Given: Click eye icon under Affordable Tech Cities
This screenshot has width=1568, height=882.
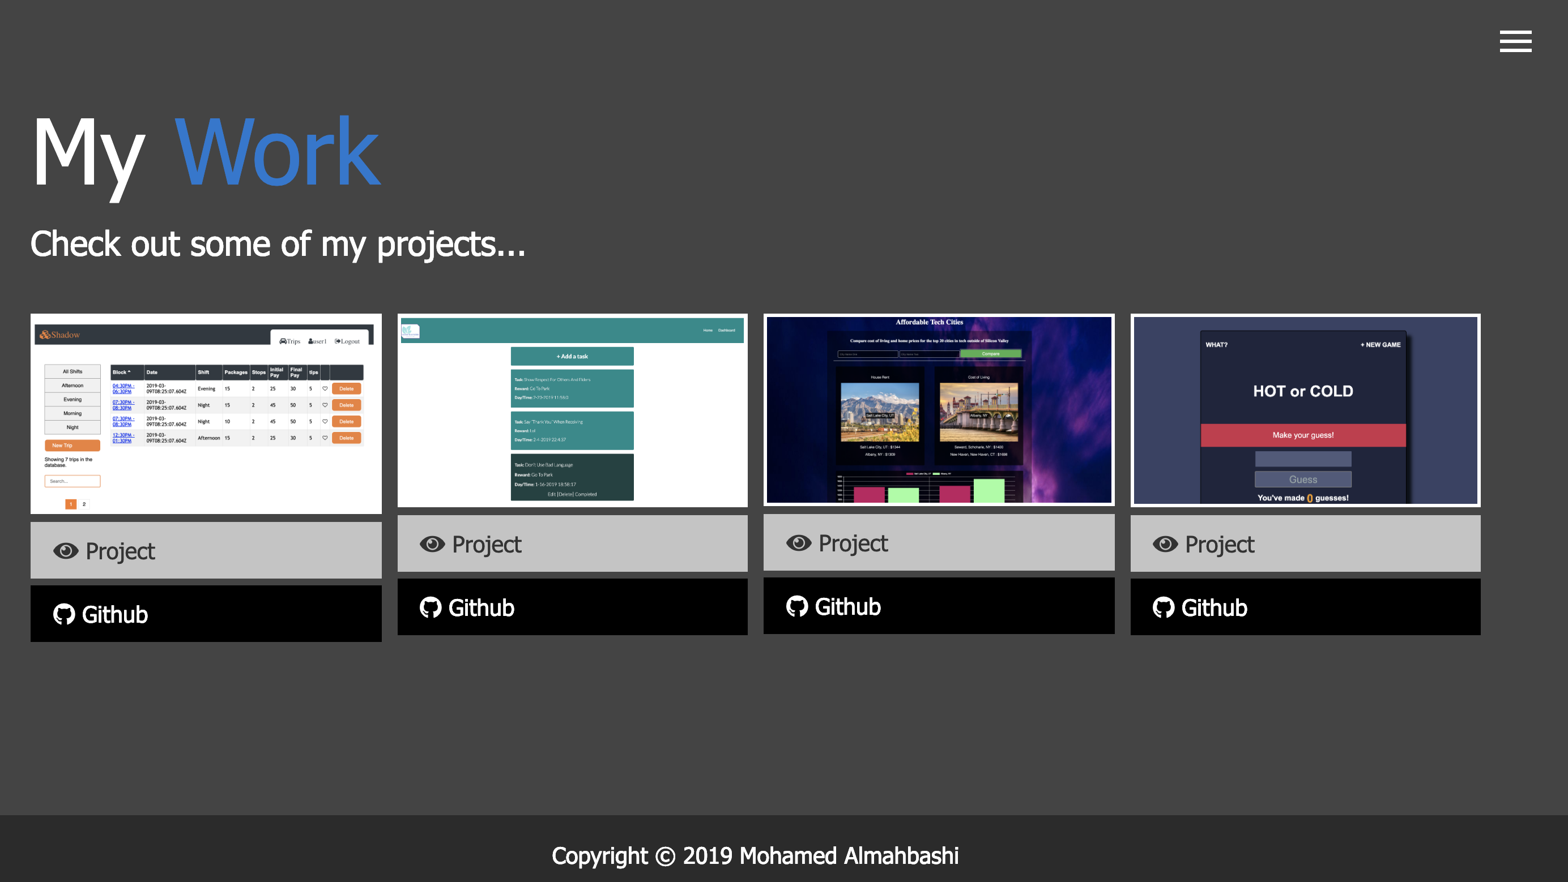Looking at the screenshot, I should [x=799, y=542].
